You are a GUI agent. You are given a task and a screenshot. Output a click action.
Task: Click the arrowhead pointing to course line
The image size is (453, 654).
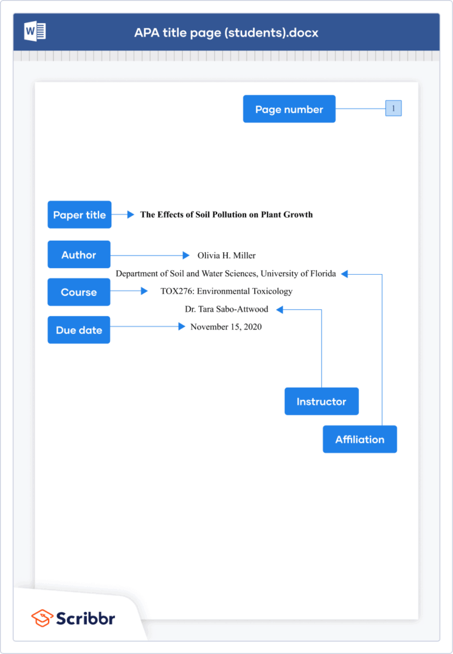pyautogui.click(x=144, y=291)
